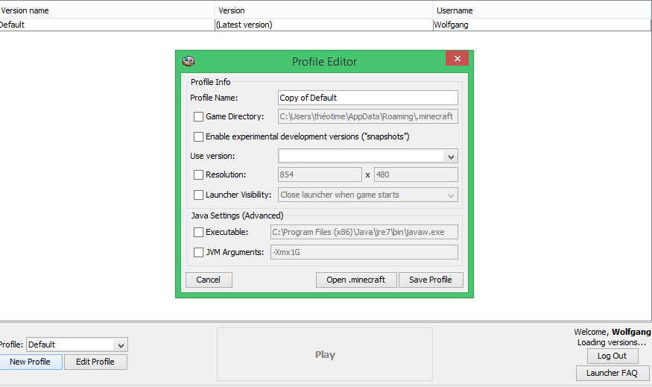Click the Profile Editor title text

tap(324, 62)
